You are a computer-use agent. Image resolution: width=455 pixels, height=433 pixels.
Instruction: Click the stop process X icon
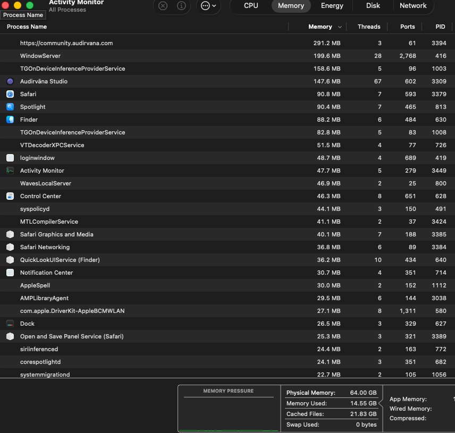tap(163, 5)
